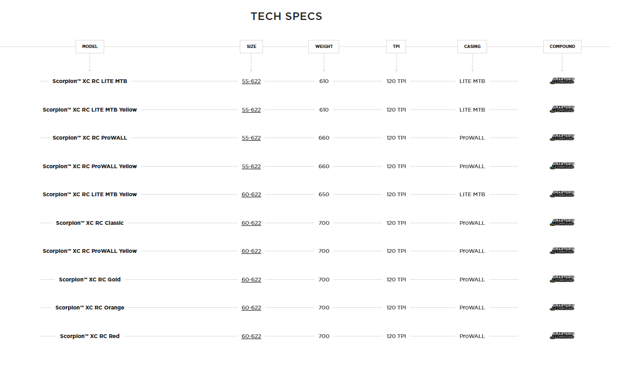This screenshot has height=365, width=635.
Task: Open 60-622 size link for XC RC Orange
Action: coord(251,308)
